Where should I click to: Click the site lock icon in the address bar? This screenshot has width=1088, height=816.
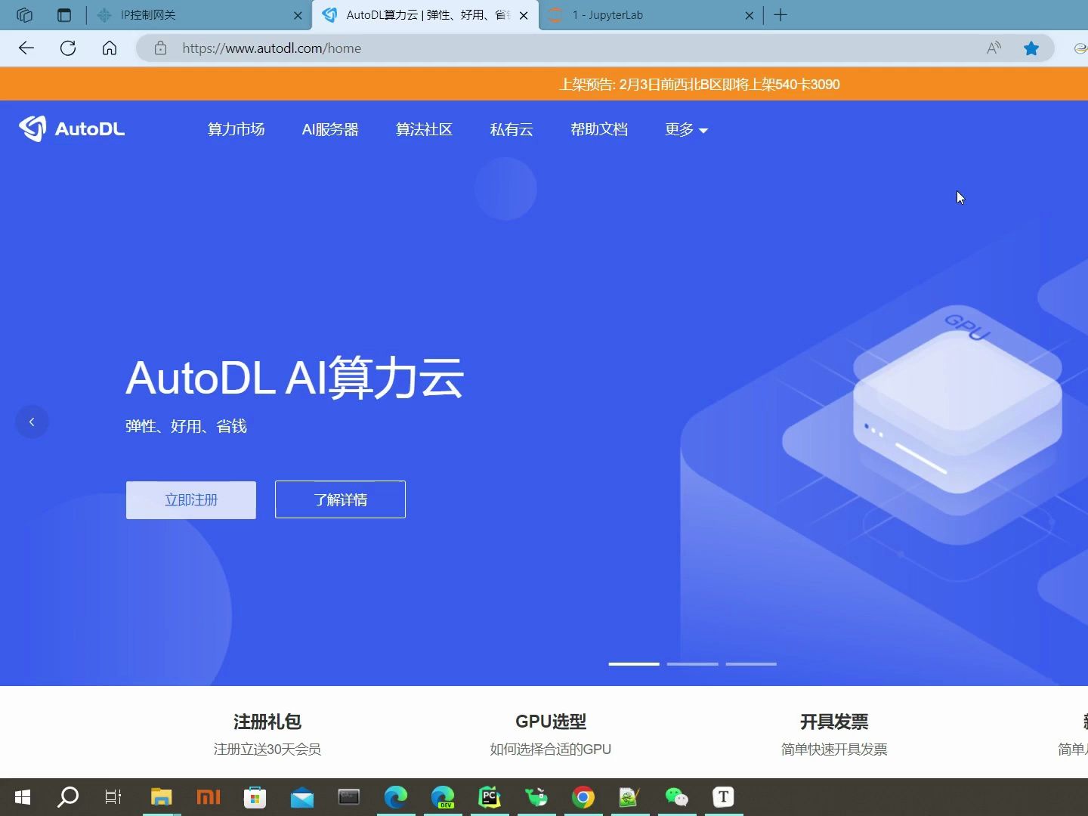pyautogui.click(x=160, y=48)
